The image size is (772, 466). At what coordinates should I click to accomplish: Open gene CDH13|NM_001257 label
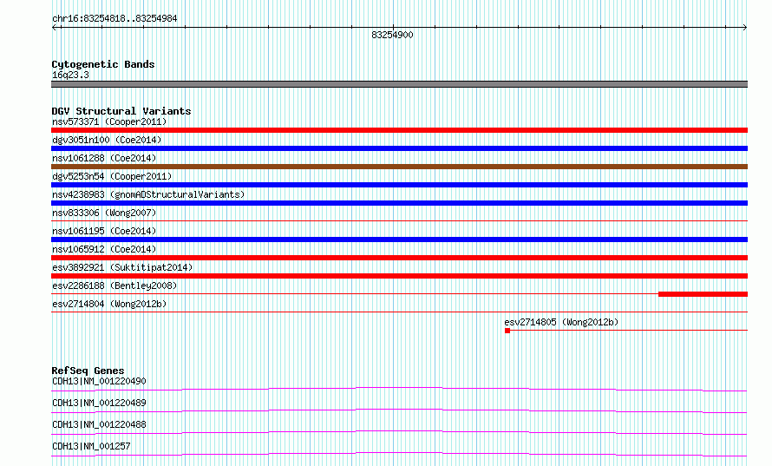click(91, 446)
